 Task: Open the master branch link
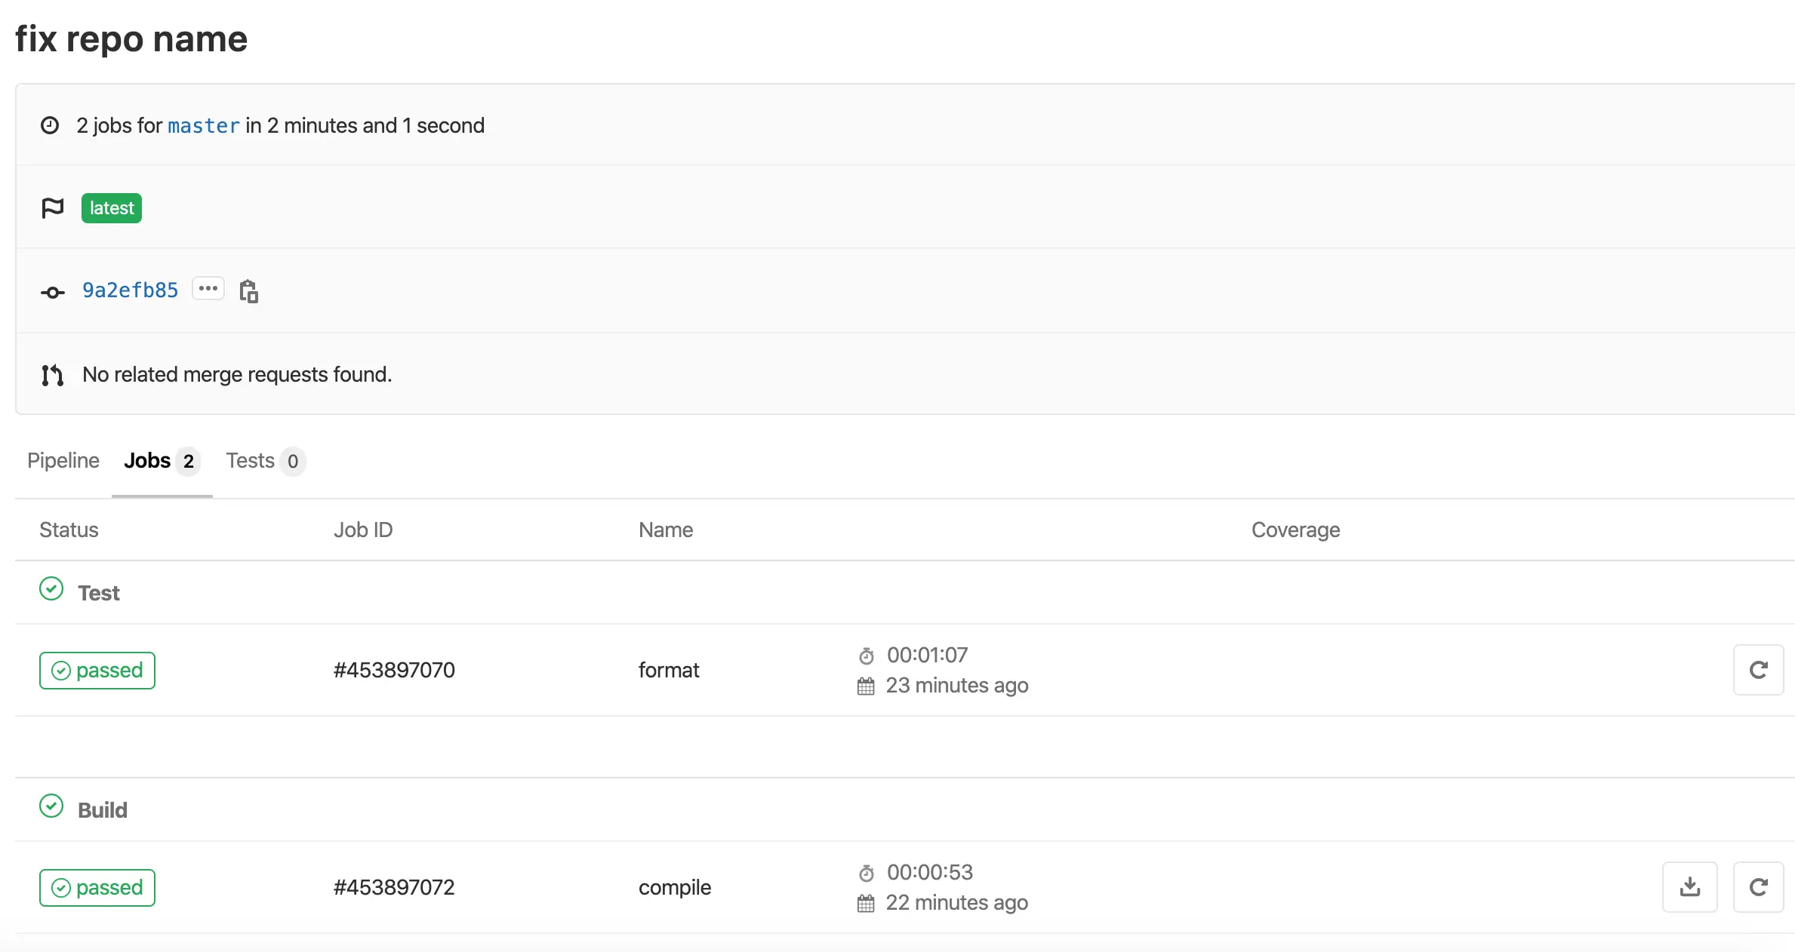pyautogui.click(x=203, y=126)
